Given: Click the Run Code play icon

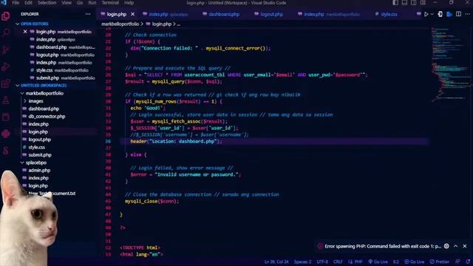Looking at the screenshot, I should click(426, 14).
